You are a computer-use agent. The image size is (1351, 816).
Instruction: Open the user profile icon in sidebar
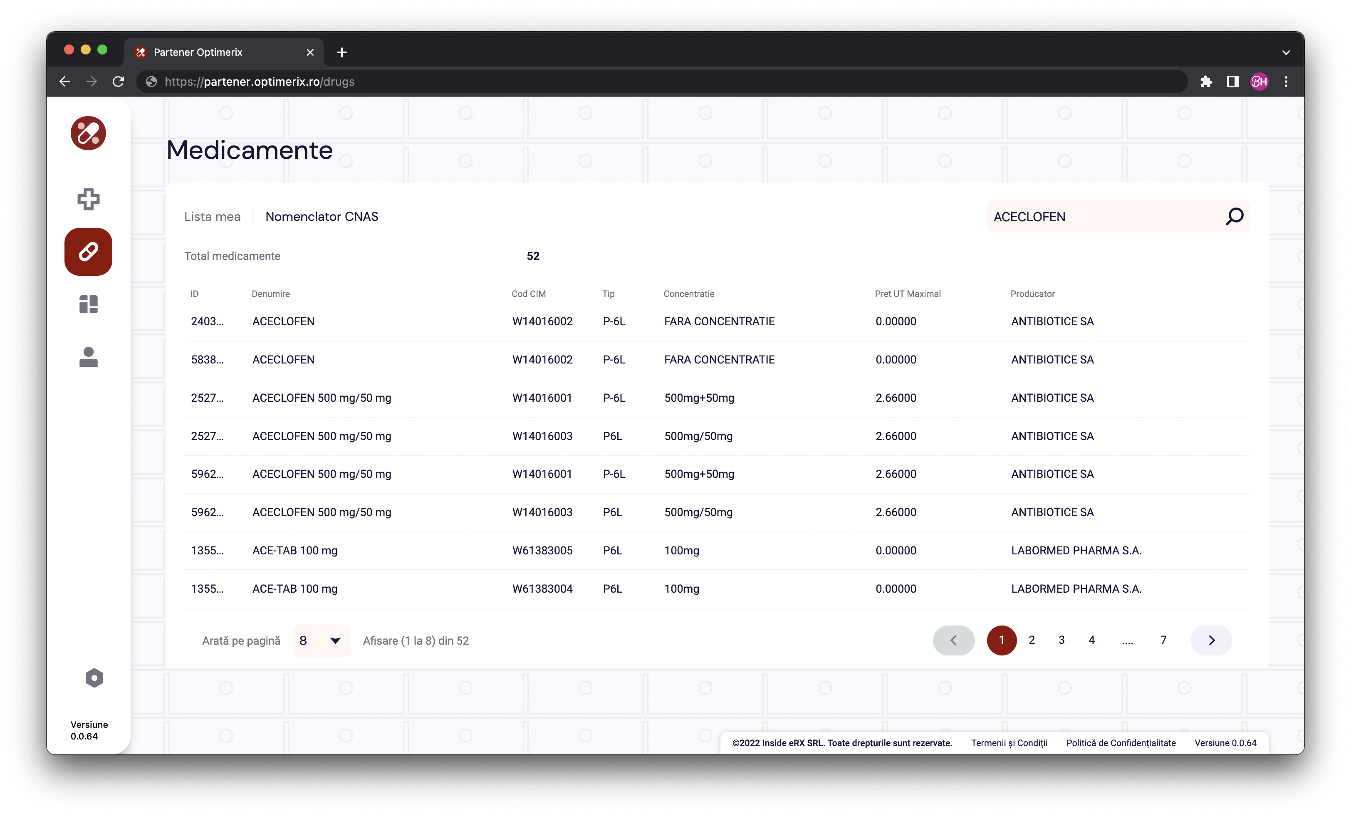point(88,357)
